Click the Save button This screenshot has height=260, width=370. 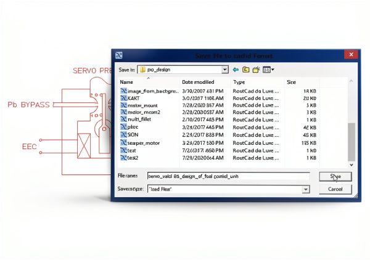point(335,176)
